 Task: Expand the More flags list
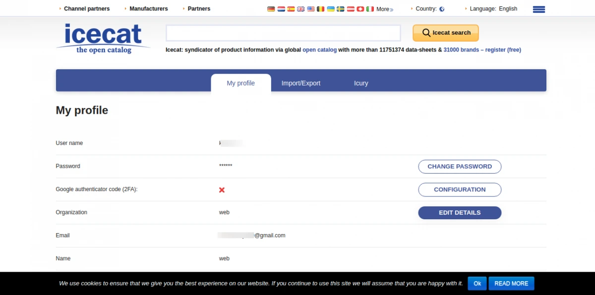[x=385, y=9]
